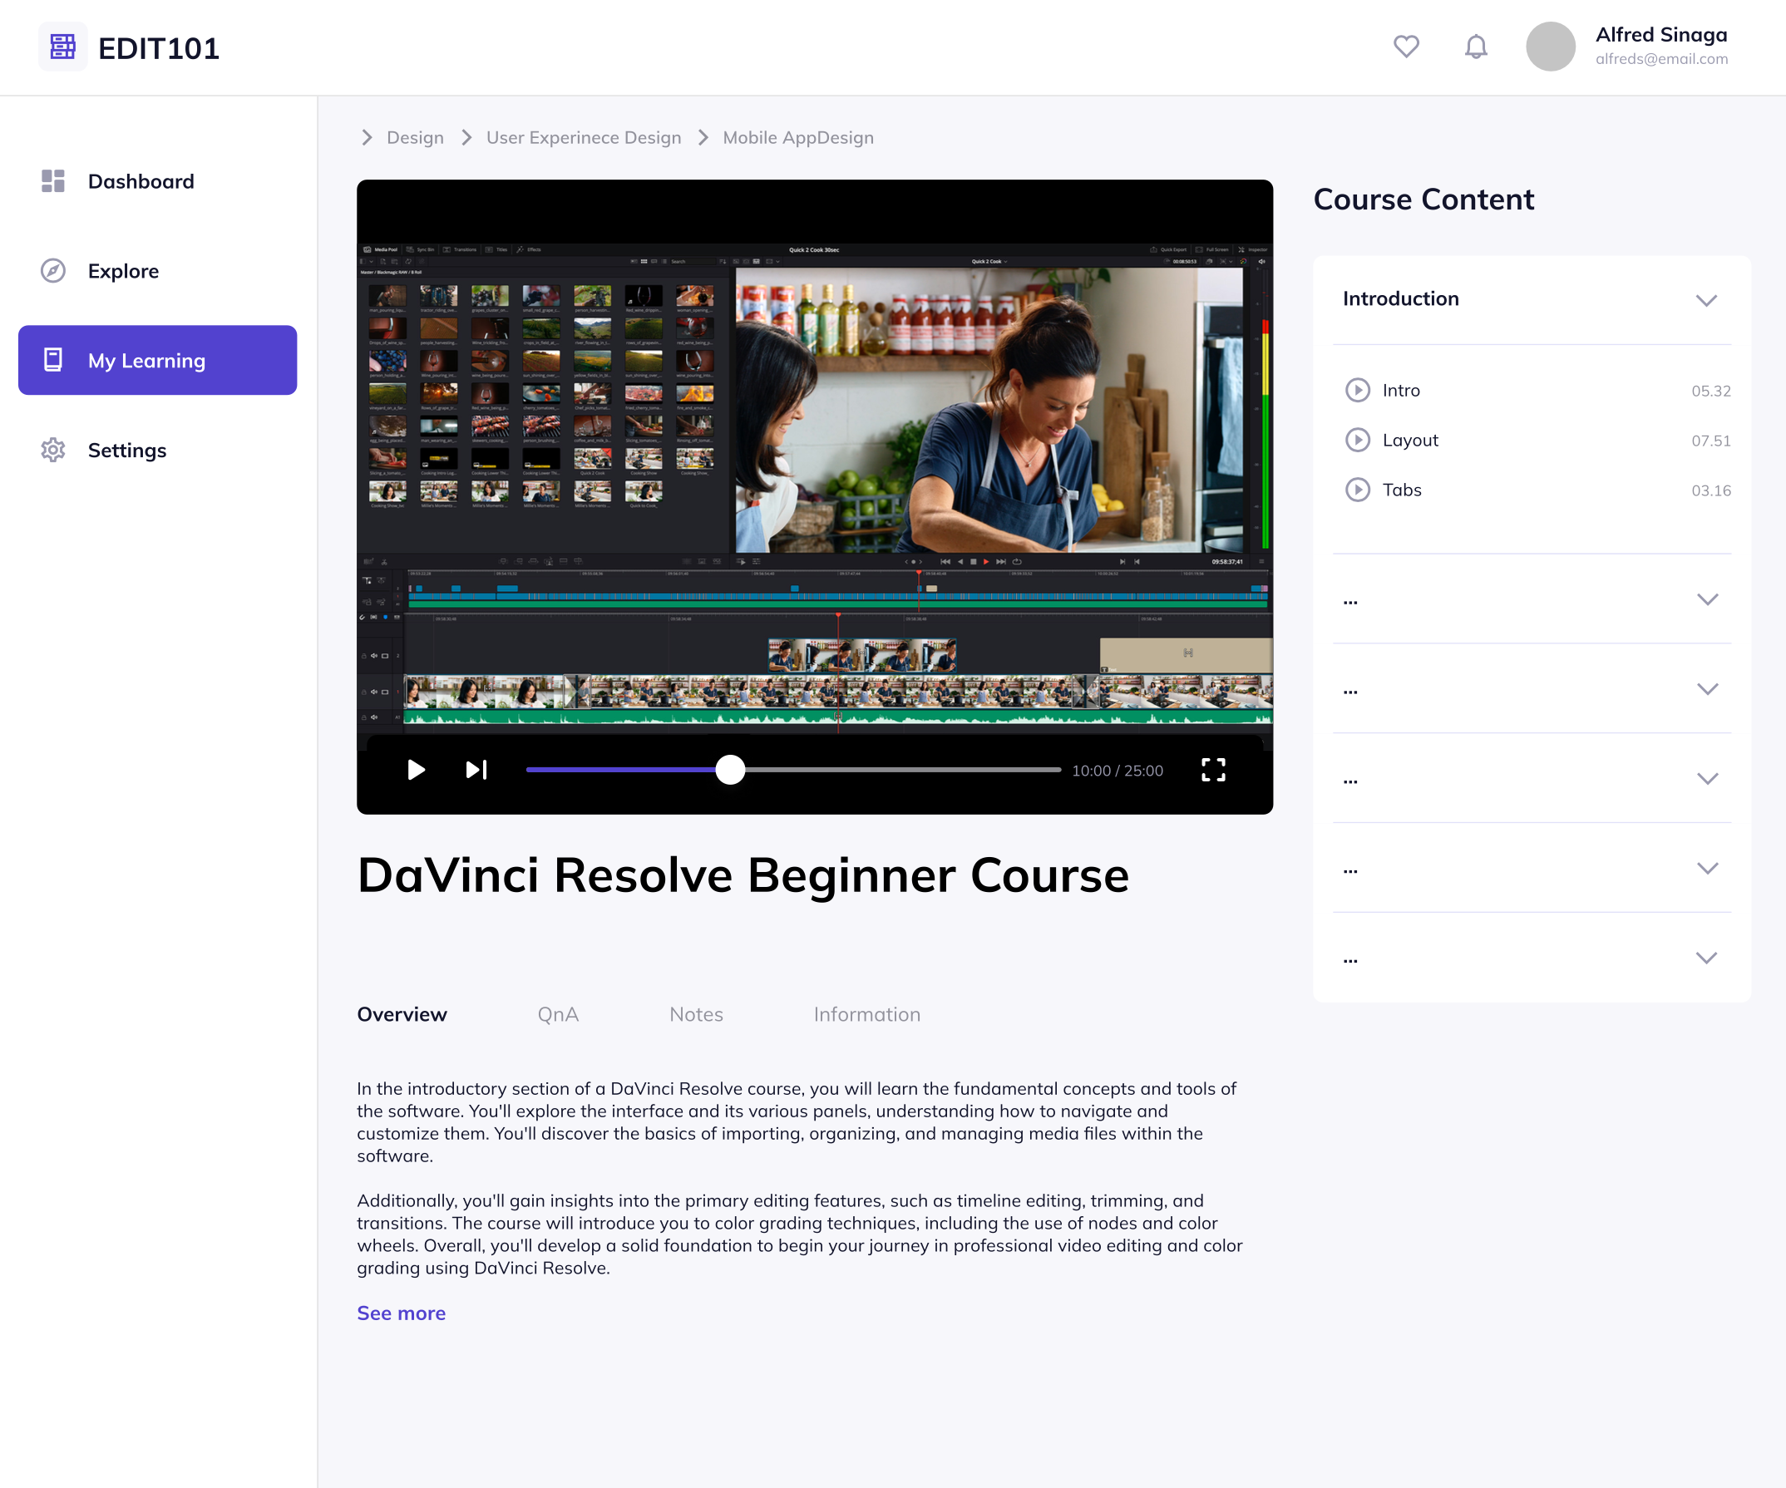Viewport: 1786px width, 1488px height.
Task: Open notifications bell icon
Action: [x=1476, y=46]
